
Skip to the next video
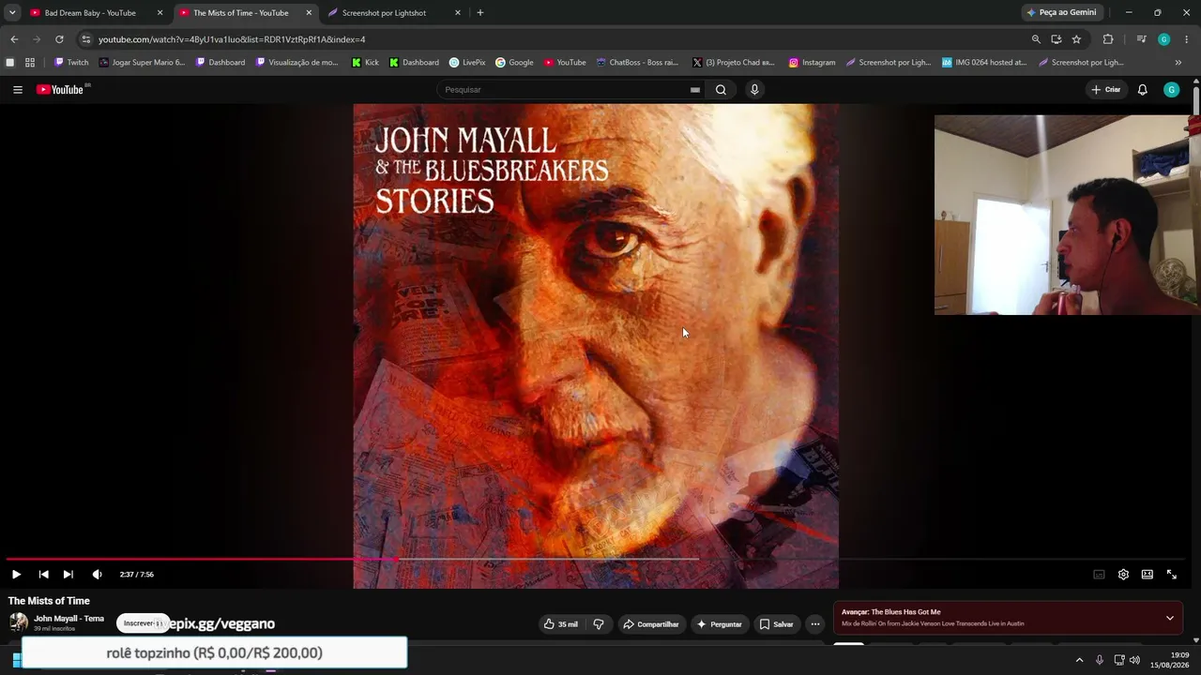pyautogui.click(x=68, y=575)
